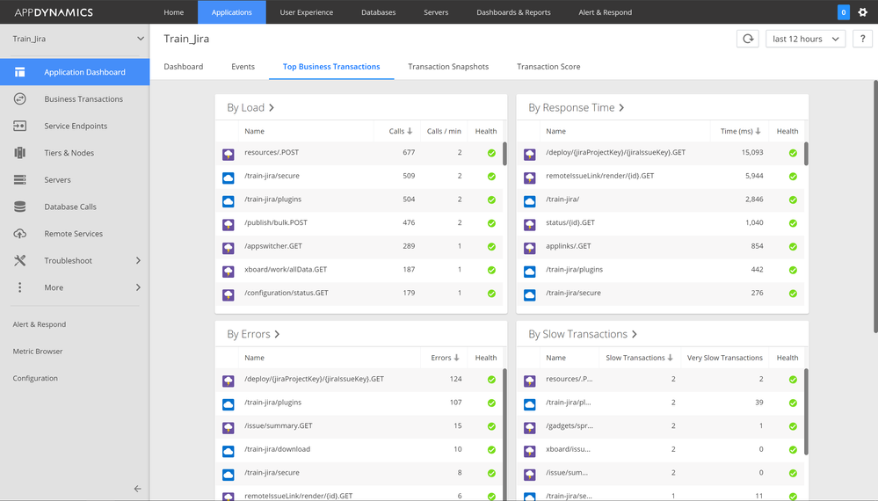This screenshot has width=878, height=501.
Task: Refresh dashboard with the reload icon
Action: pos(748,39)
